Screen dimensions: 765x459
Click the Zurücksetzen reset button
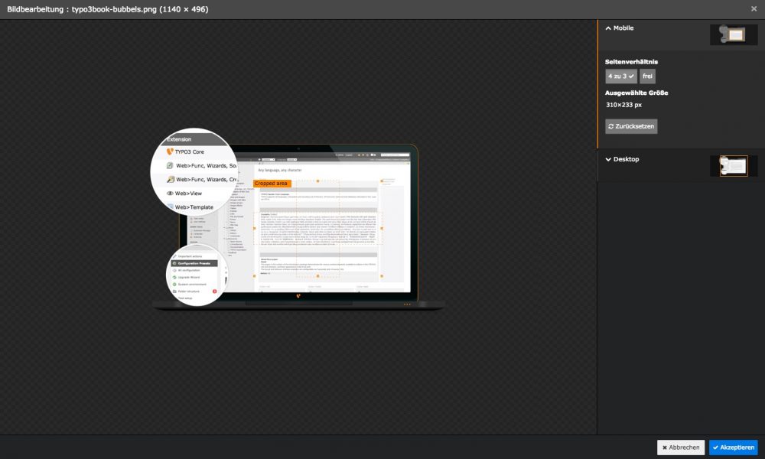[631, 126]
